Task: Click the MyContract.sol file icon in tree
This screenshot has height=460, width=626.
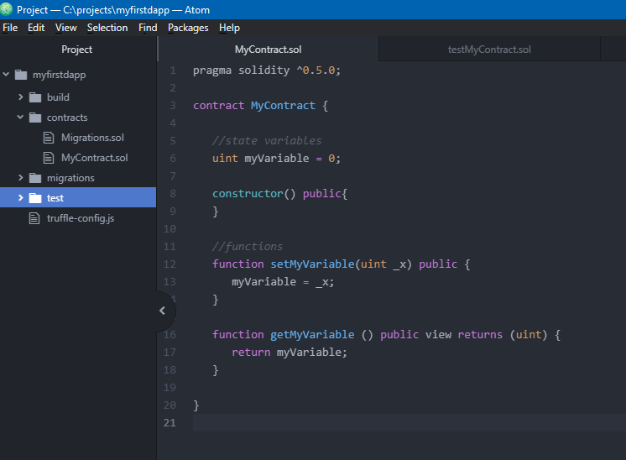Action: click(49, 158)
